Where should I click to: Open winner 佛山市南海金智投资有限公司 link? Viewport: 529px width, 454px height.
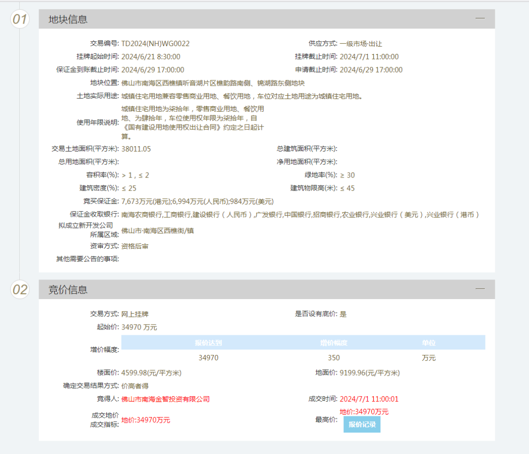(x=166, y=399)
